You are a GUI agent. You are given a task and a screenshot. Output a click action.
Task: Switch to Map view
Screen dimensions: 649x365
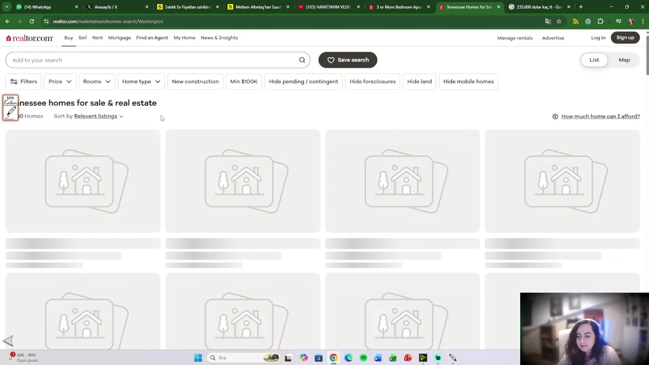624,60
